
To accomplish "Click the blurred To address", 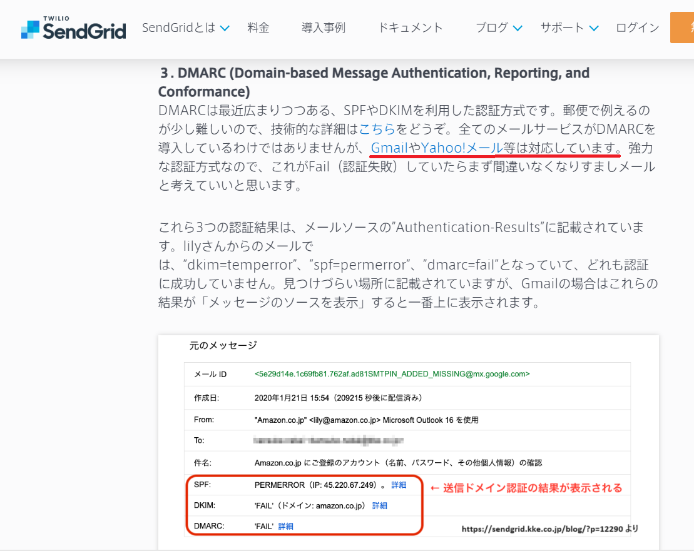I will (x=329, y=440).
